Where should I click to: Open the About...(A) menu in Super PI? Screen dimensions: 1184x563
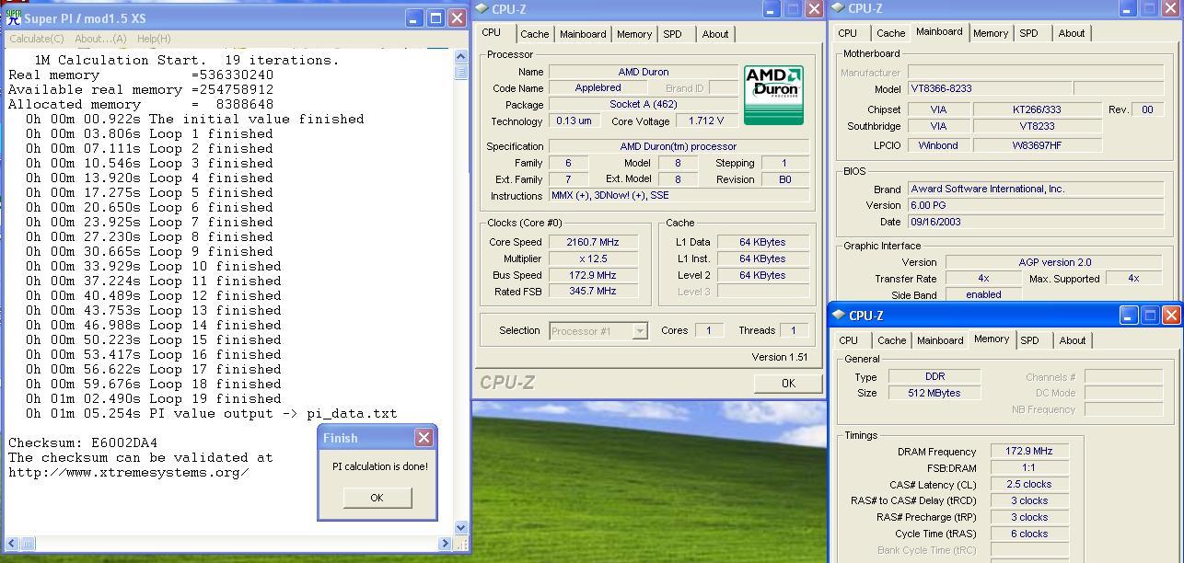click(100, 39)
